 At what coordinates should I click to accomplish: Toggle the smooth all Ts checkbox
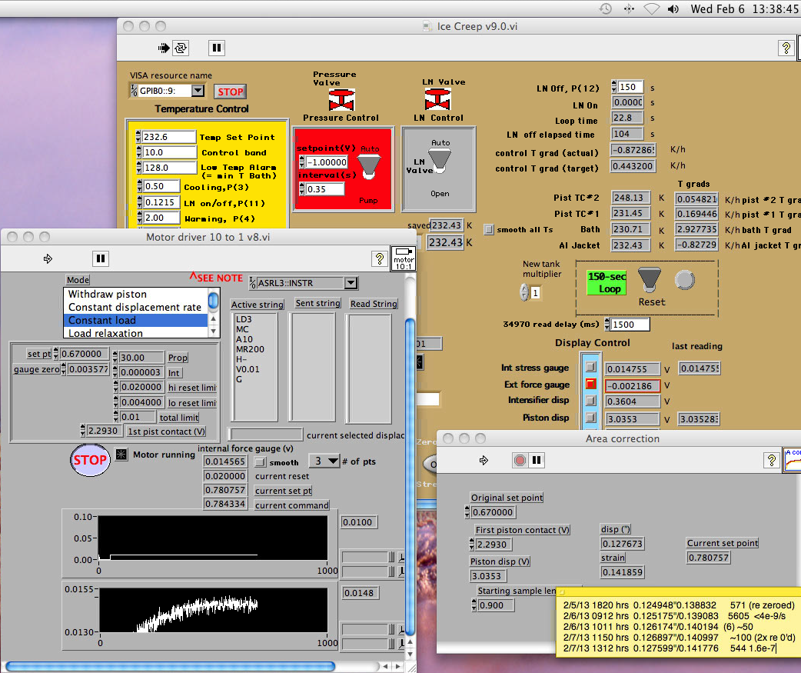[x=489, y=229]
